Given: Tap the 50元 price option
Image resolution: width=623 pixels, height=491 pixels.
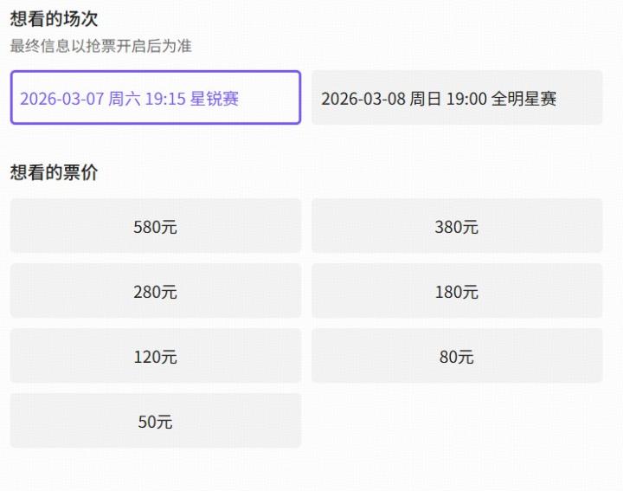Looking at the screenshot, I should point(156,421).
